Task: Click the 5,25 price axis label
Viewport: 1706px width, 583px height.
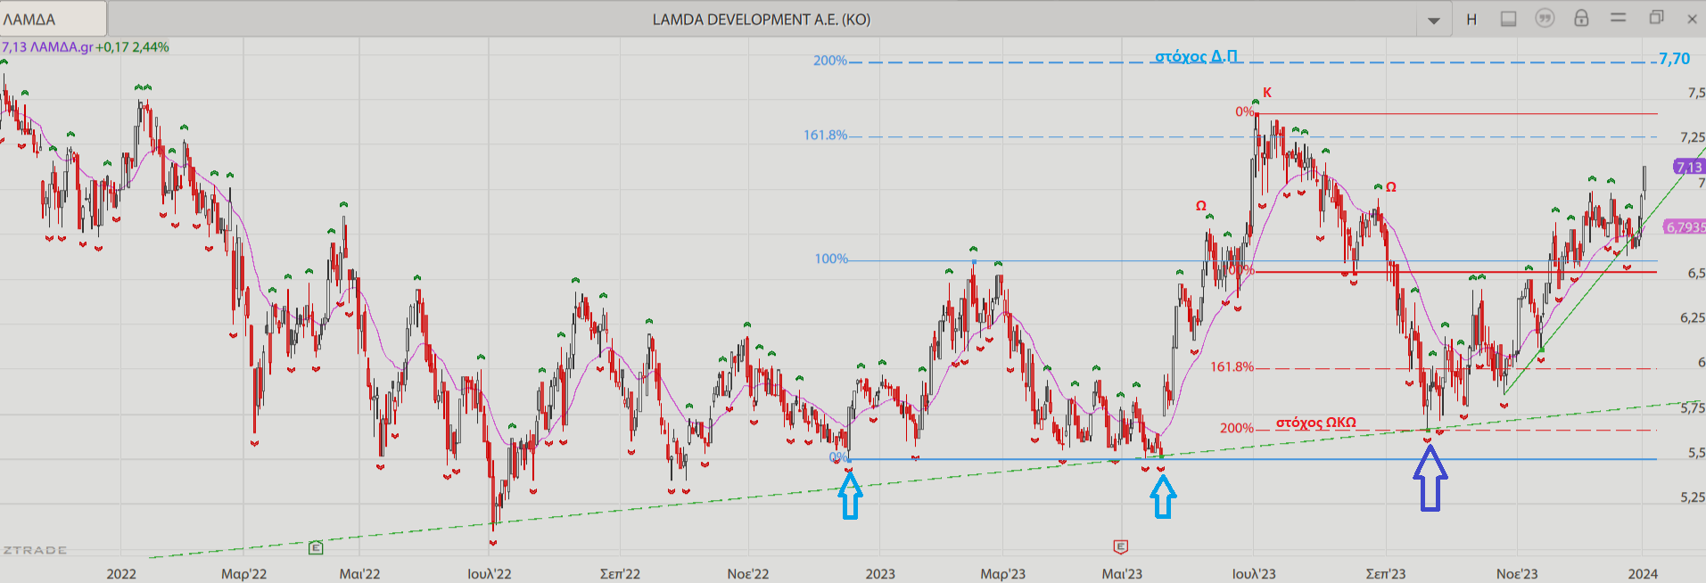Action: pyautogui.click(x=1692, y=497)
